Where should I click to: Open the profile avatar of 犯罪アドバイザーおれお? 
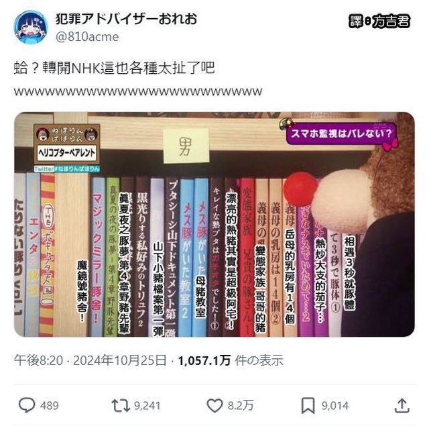[31, 27]
